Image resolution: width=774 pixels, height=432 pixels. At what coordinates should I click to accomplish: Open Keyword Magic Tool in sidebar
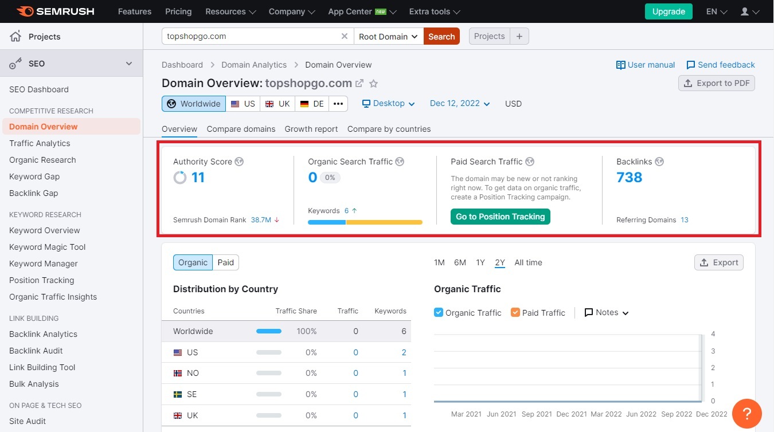pyautogui.click(x=48, y=247)
